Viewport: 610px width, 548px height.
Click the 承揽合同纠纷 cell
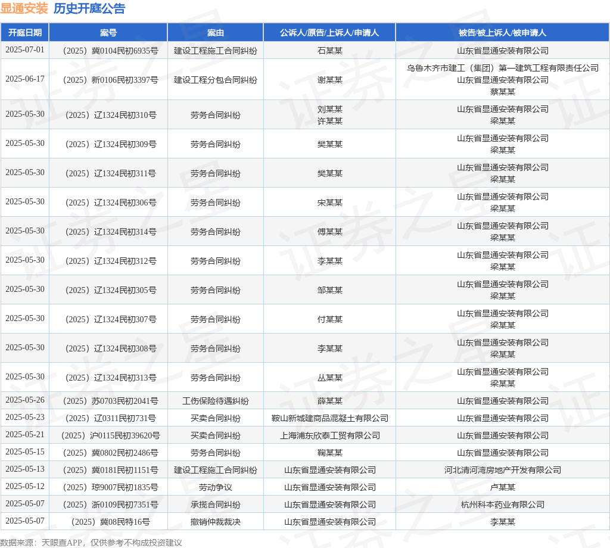[x=216, y=505]
